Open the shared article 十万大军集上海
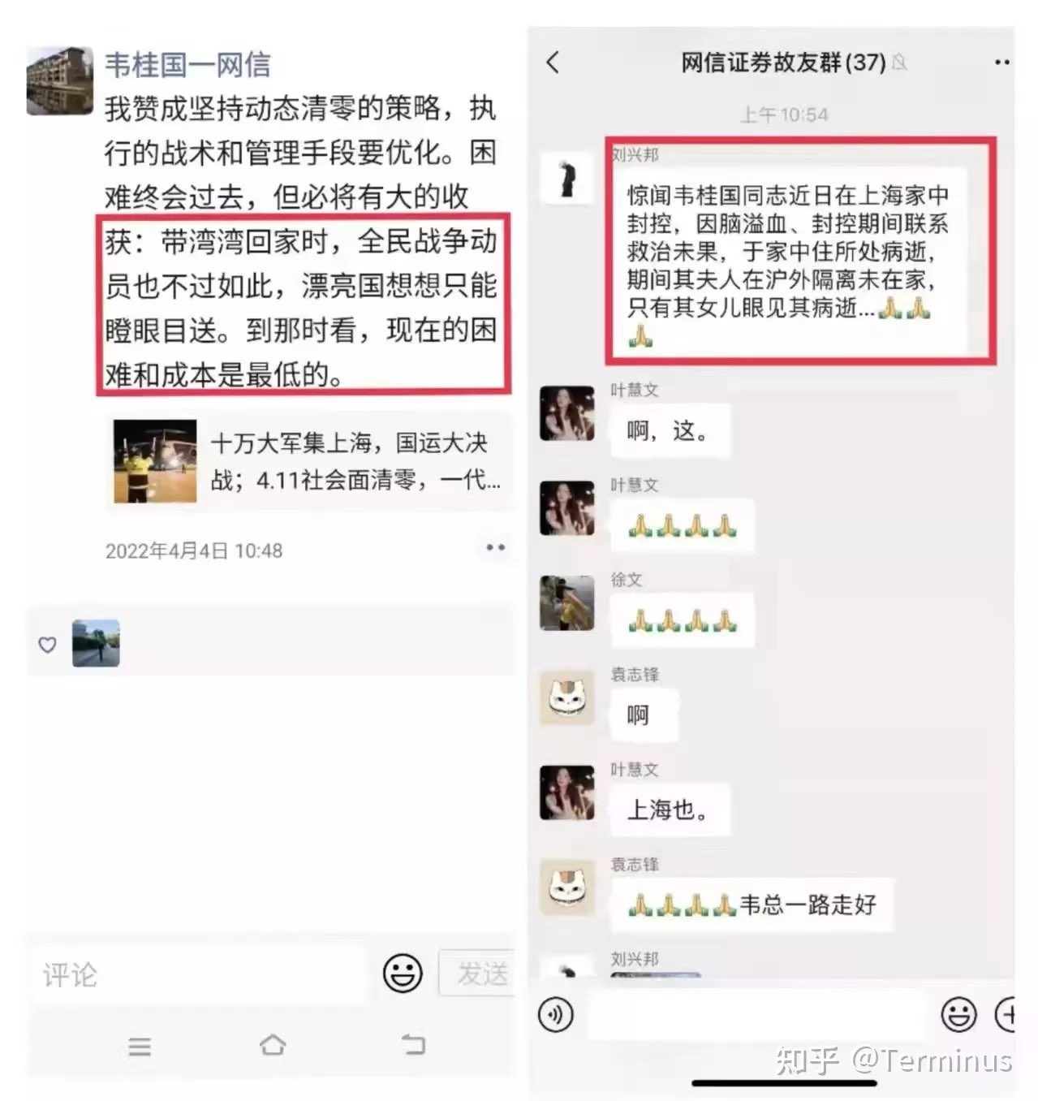Screen dimensions: 1038x1101 309,462
